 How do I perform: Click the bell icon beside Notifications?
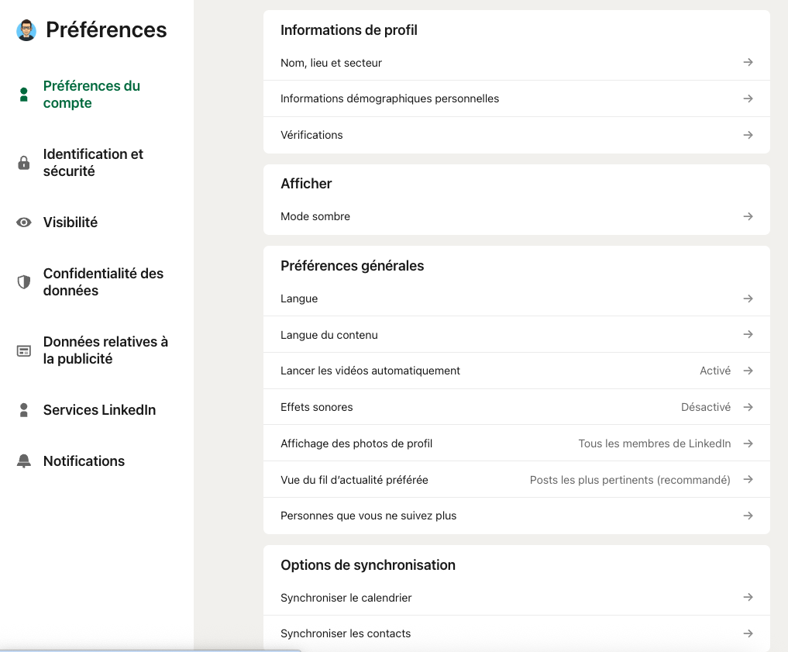tap(24, 461)
